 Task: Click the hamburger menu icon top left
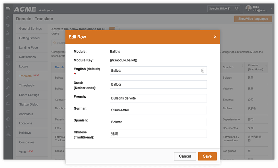click(8, 8)
